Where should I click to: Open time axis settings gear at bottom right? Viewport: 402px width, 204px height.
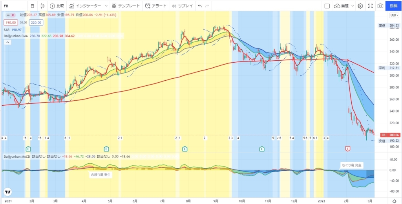coord(394,201)
